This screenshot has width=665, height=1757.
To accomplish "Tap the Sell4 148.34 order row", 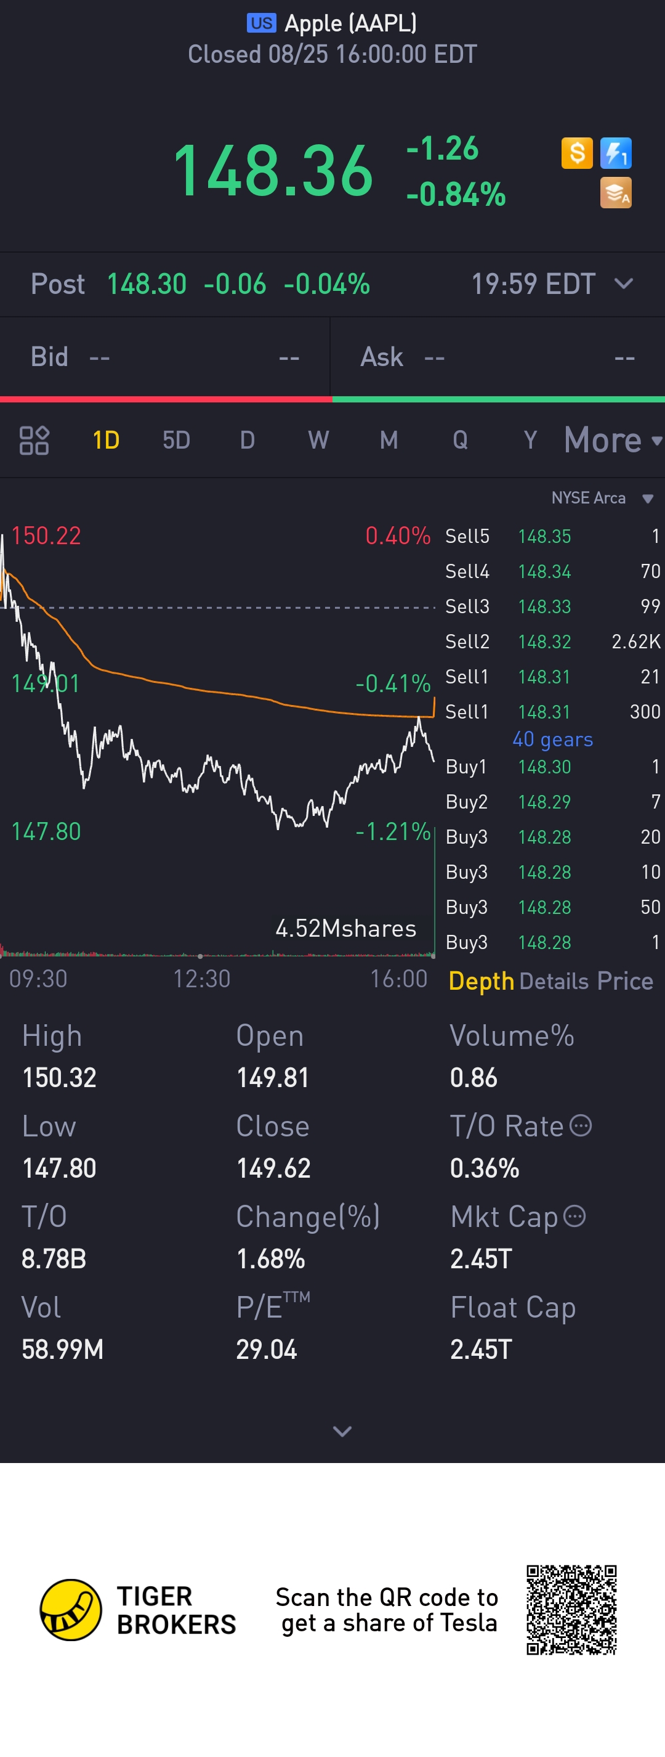I will 552,571.
